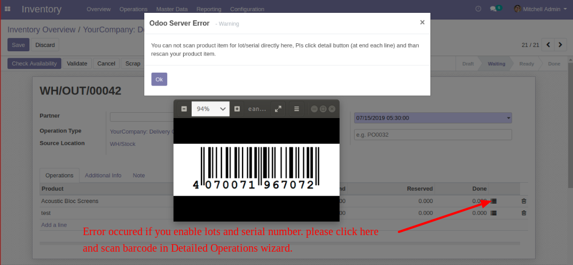Click the Reserved column header
The image size is (573, 265).
coord(420,189)
